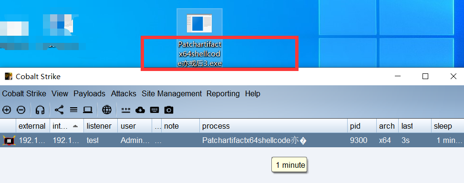Close the Cobalt Strike window
464x183 pixels.
pyautogui.click(x=454, y=76)
